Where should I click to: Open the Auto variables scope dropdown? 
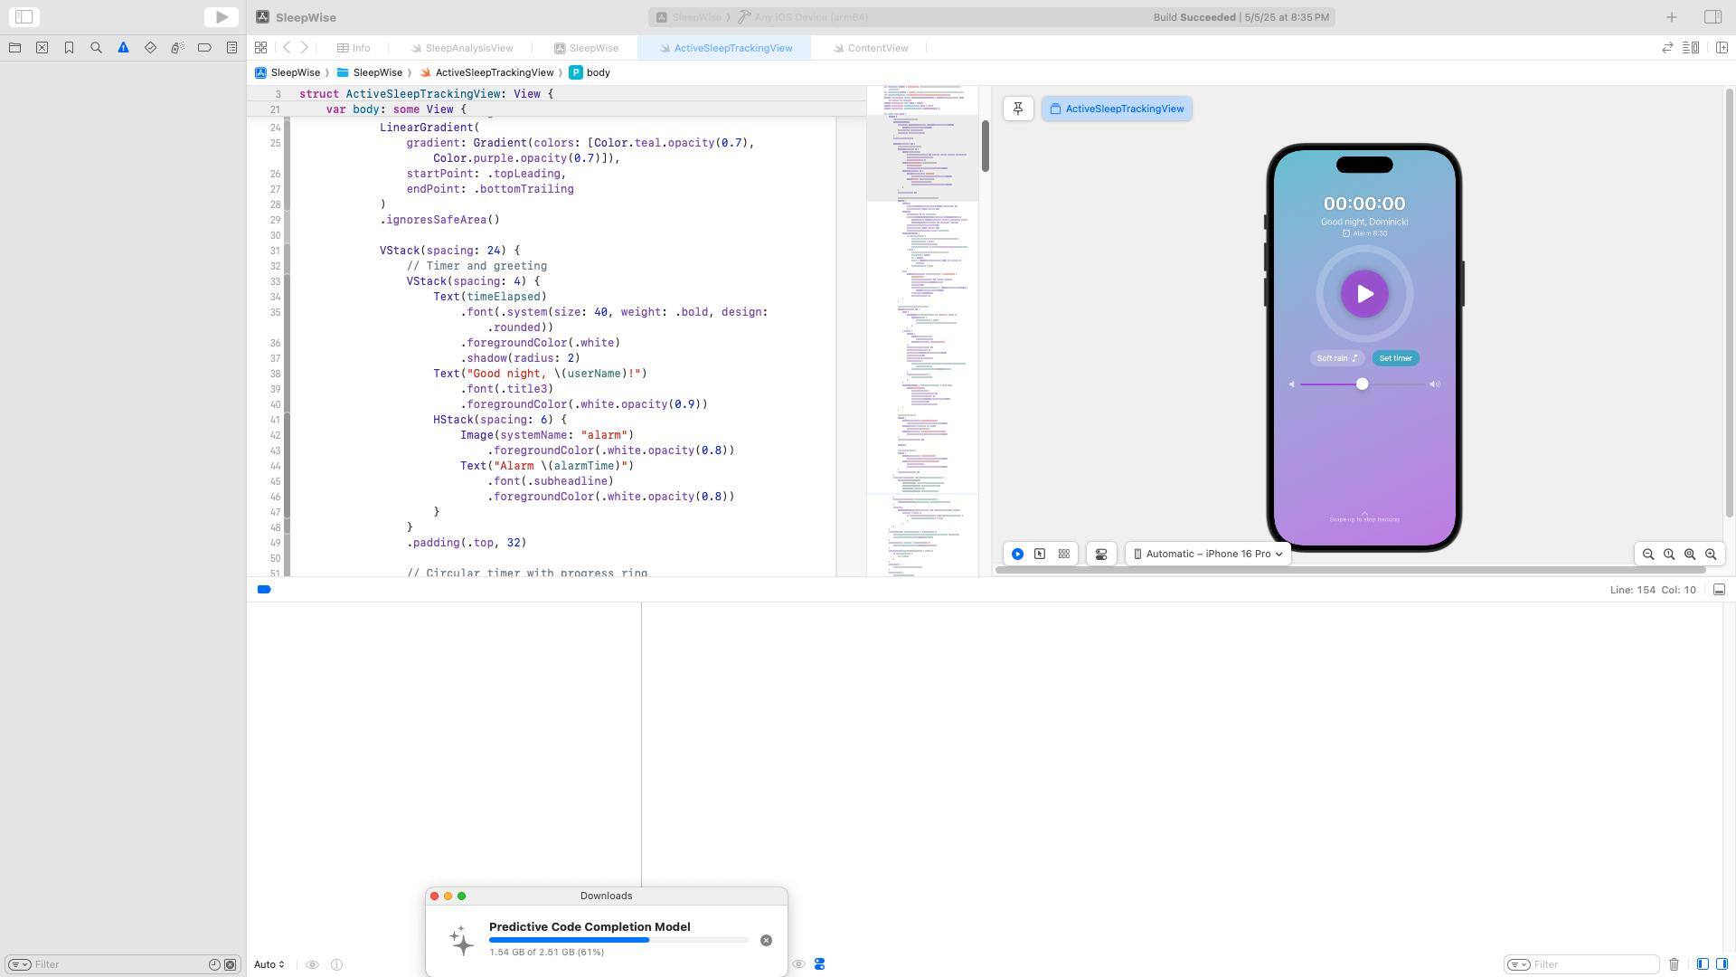pos(269,964)
